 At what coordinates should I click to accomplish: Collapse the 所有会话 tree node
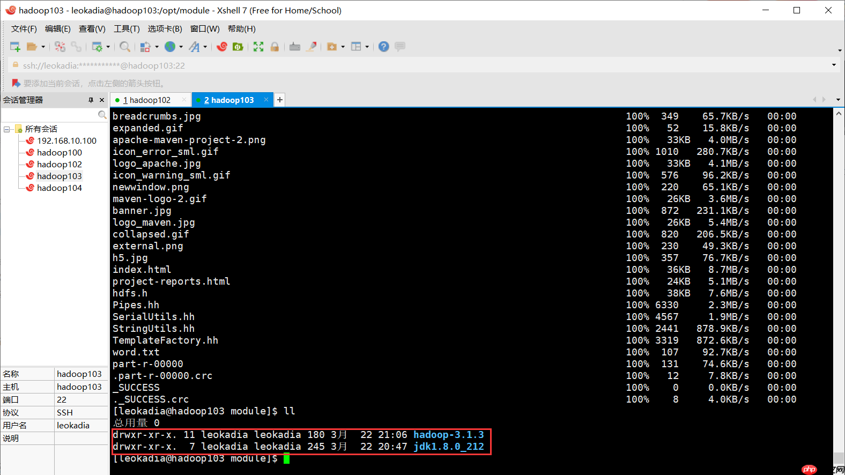pos(7,129)
